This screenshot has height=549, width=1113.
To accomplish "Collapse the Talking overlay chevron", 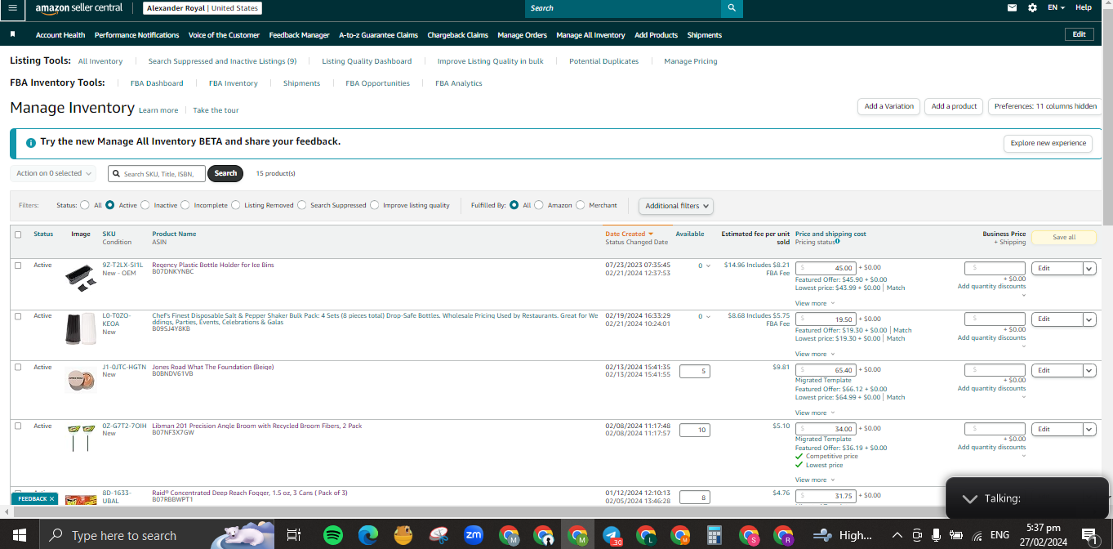I will tap(969, 498).
